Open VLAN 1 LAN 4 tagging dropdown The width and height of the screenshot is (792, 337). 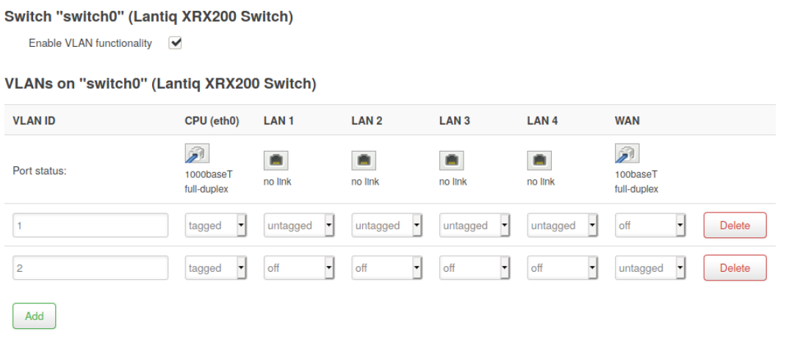[x=562, y=226]
